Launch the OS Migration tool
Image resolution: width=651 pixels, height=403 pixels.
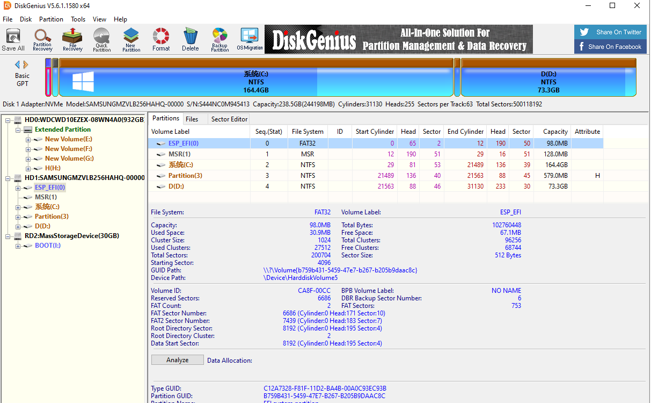coord(250,40)
